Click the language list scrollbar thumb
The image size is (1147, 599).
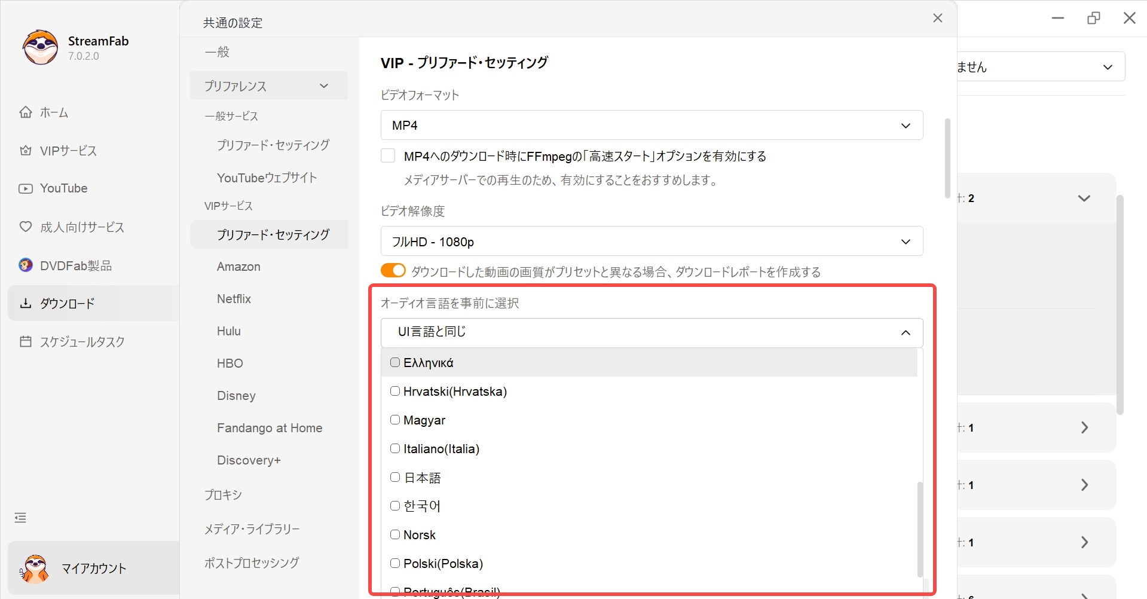[x=920, y=530]
